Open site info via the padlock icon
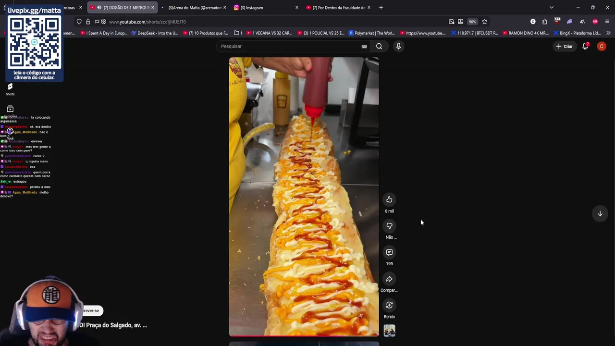615x346 pixels. point(88,22)
